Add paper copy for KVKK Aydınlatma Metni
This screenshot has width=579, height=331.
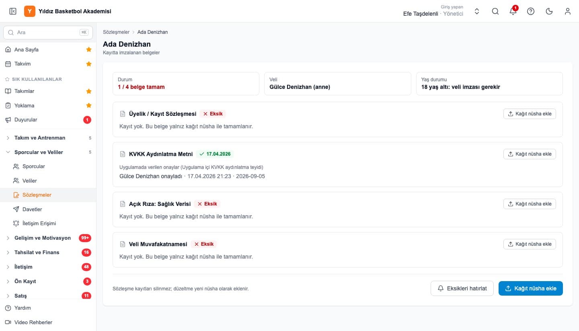530,154
